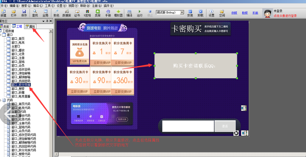This screenshot has height=157, width=306.
Task: Click the canvas horizontal scrollbar left arrow
Action: tap(56, 155)
